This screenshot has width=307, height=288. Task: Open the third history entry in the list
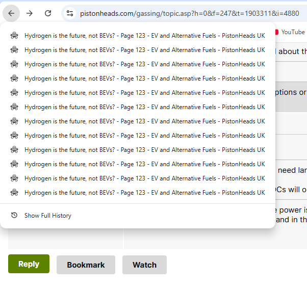click(x=144, y=64)
